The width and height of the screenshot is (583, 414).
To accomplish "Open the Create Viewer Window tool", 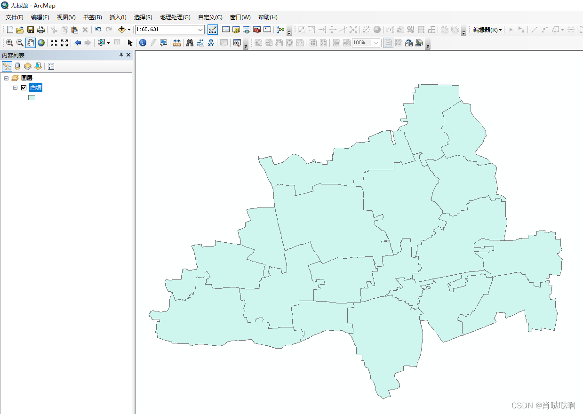I will (237, 43).
